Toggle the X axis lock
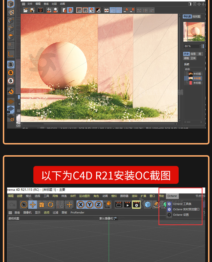212x262 pixels. point(81,205)
